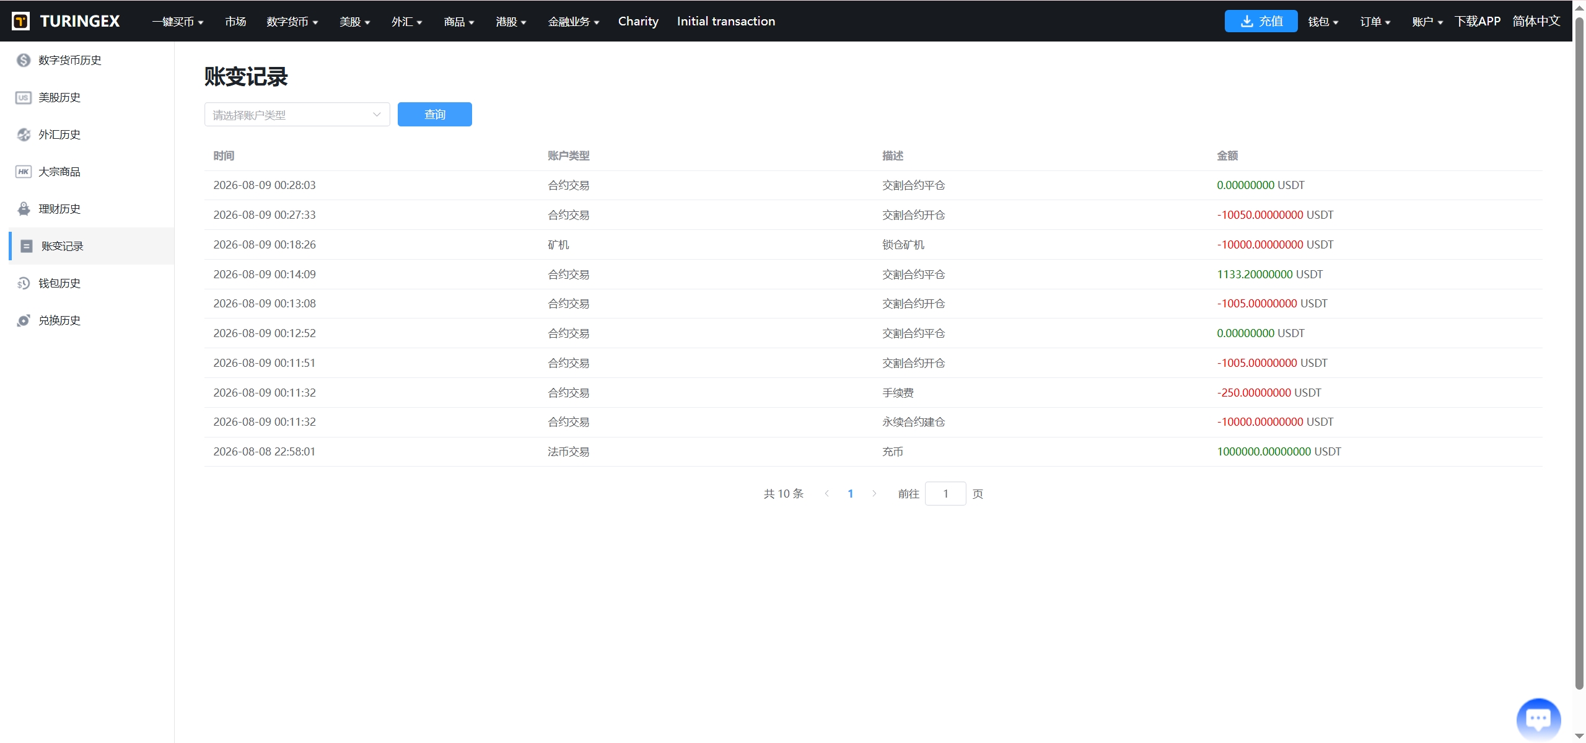
Task: Click the 锁仓矿机 description cell
Action: [903, 245]
